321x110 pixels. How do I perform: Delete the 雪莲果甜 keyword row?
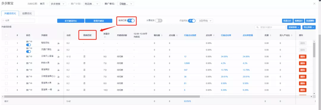(303, 70)
